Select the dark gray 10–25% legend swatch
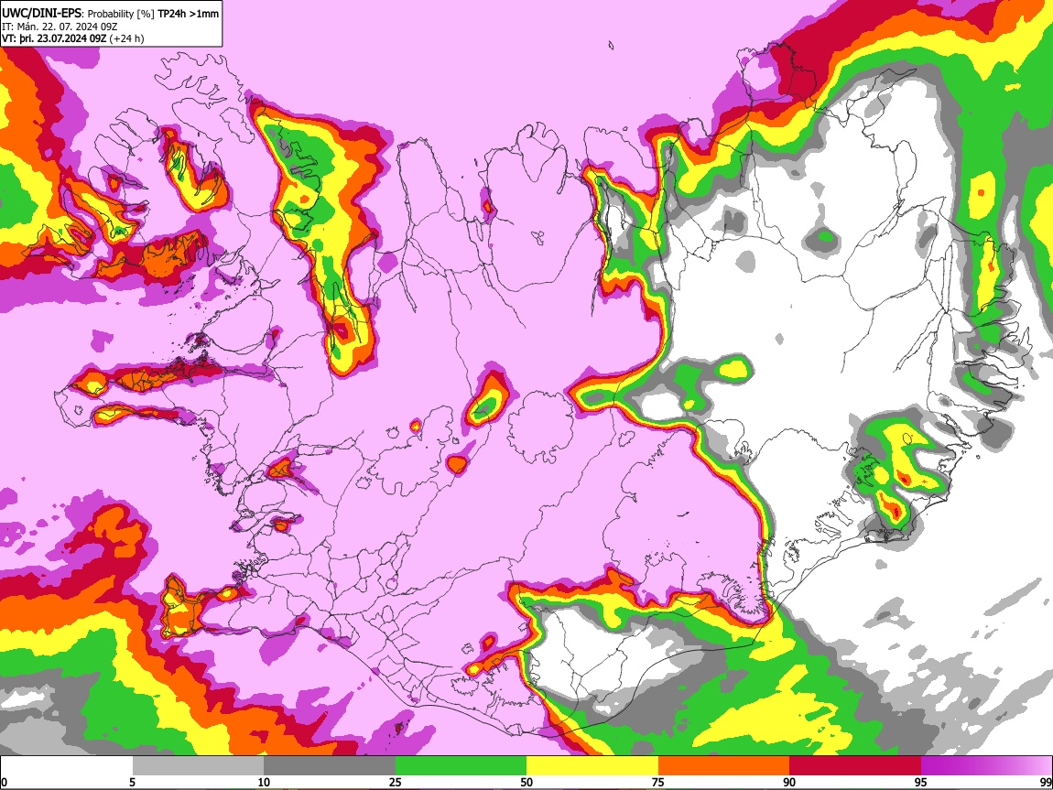 coord(330,765)
